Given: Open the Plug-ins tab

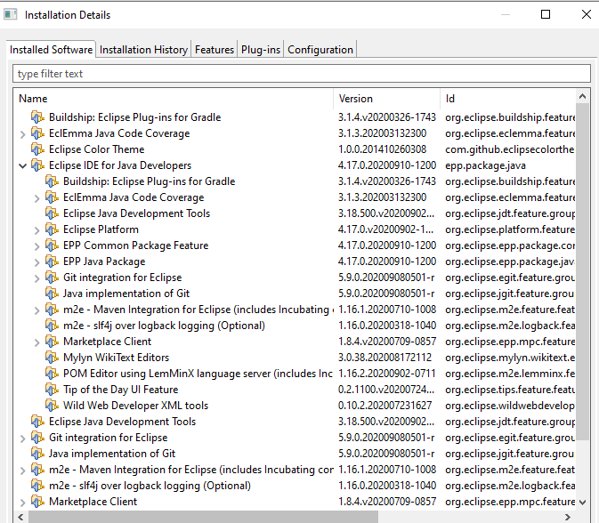Looking at the screenshot, I should (x=261, y=50).
